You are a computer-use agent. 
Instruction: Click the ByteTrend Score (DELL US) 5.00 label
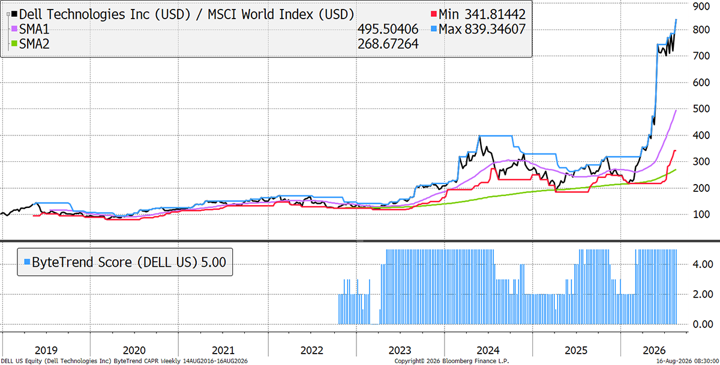coord(130,261)
